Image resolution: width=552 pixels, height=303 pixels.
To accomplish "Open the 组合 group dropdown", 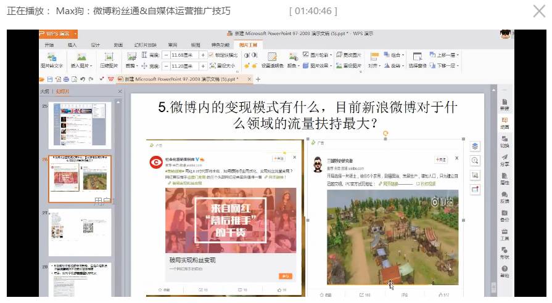I will pyautogui.click(x=394, y=55).
